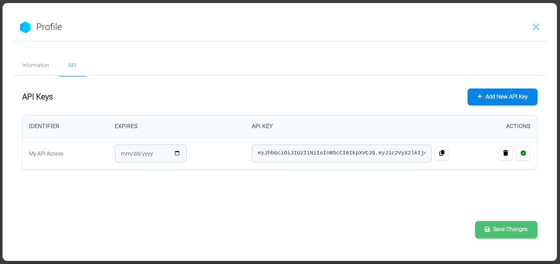Click the Identifier column header
560x264 pixels.
(x=44, y=126)
